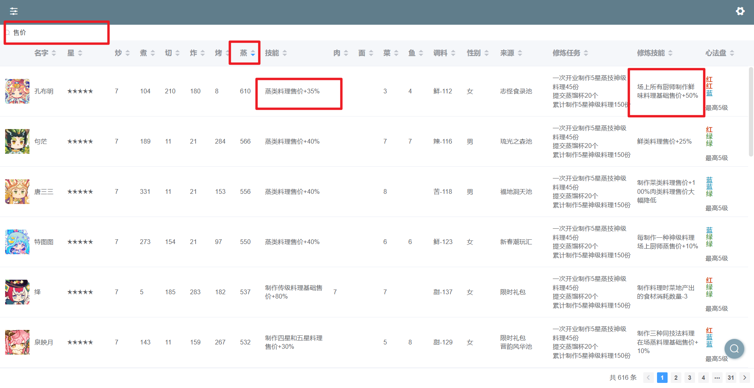
Task: Select page 4 in pagination
Action: (703, 378)
